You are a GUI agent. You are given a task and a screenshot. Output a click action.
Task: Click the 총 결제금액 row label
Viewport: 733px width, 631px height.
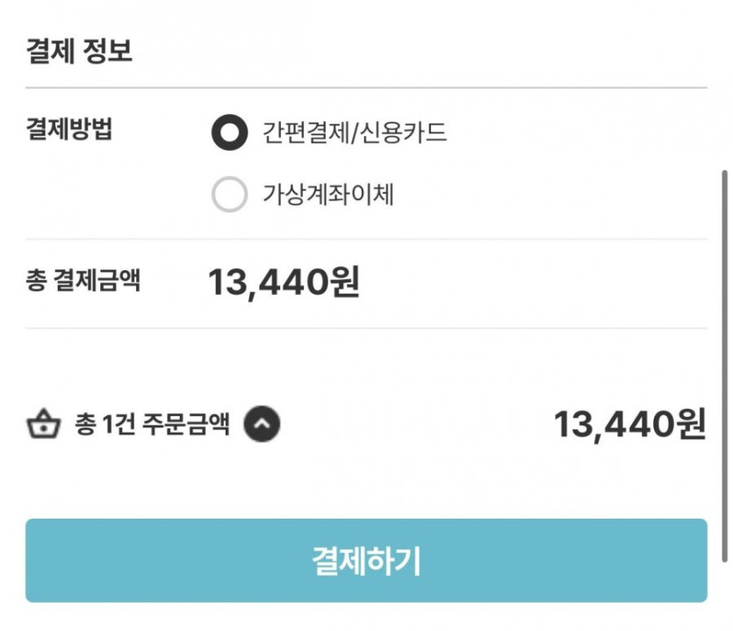click(x=83, y=281)
